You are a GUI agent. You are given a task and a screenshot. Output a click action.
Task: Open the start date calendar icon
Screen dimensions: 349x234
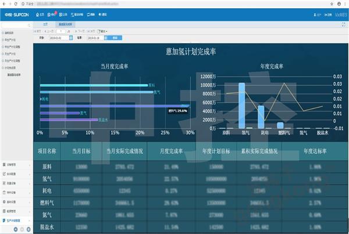(x=71, y=38)
